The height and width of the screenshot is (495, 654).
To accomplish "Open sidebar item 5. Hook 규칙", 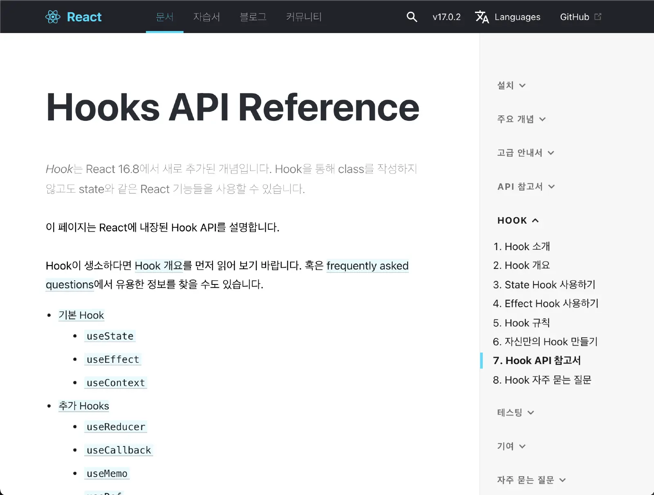I will pos(522,323).
